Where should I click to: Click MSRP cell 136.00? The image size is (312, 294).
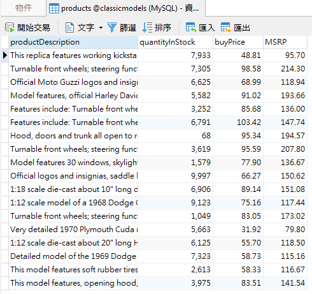tap(285, 109)
